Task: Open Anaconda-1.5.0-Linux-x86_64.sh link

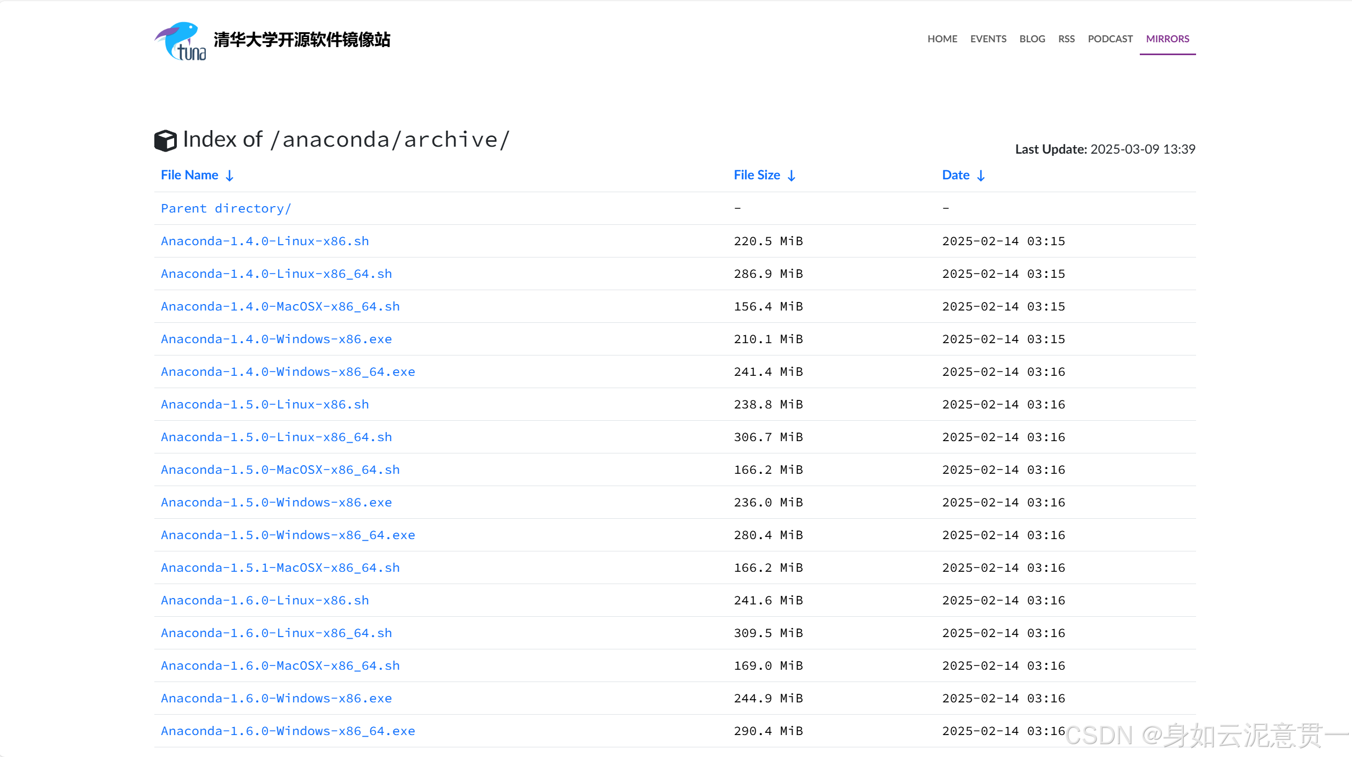Action: [x=277, y=437]
